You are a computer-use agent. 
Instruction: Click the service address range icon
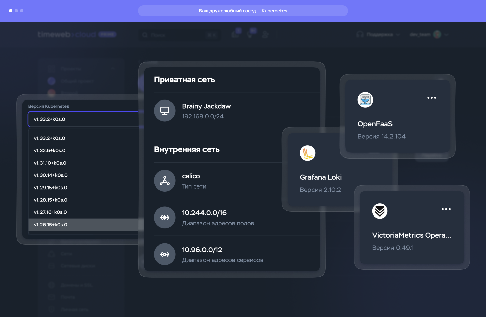(165, 254)
